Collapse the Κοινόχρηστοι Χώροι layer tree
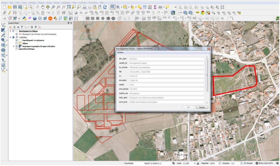 click(10, 31)
